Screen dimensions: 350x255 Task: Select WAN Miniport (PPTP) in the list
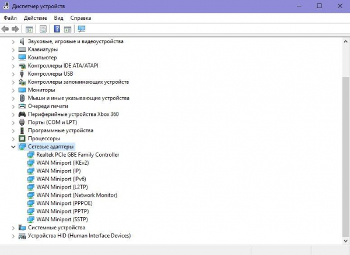[x=62, y=211]
